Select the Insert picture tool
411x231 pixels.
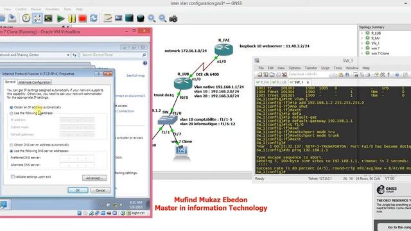[x=118, y=18]
